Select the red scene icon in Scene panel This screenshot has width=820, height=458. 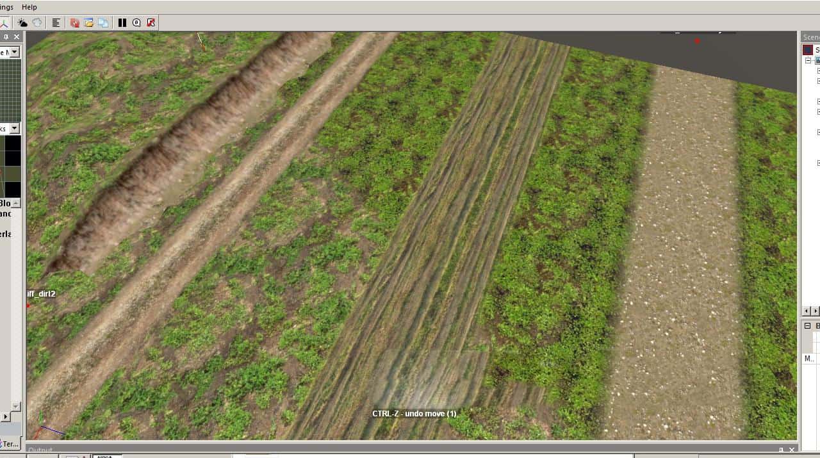[x=808, y=49]
